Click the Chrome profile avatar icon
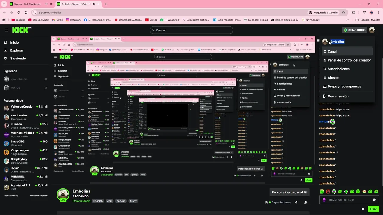 click(x=371, y=13)
